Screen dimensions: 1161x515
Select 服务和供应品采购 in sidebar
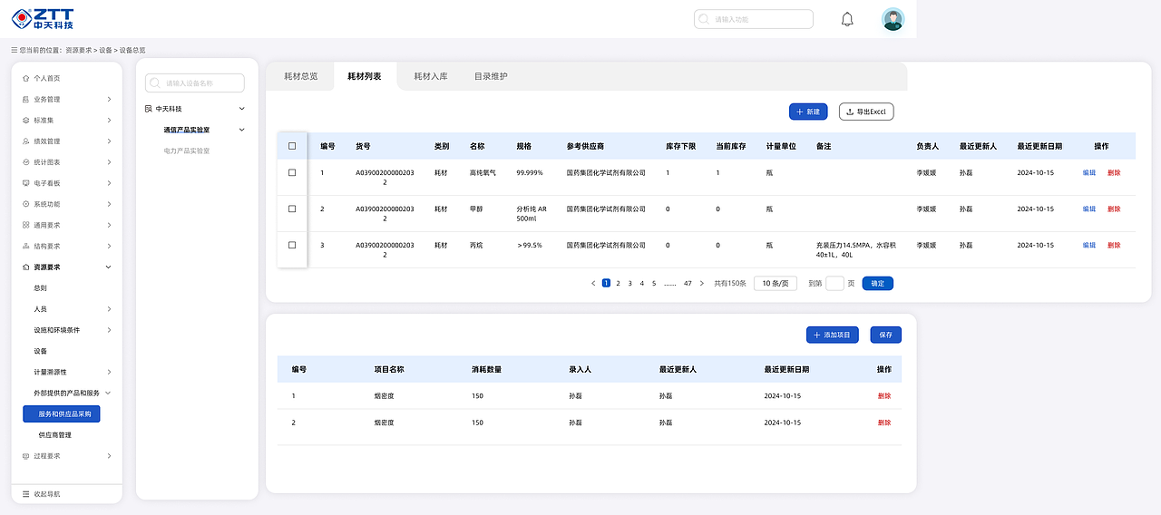click(x=62, y=413)
